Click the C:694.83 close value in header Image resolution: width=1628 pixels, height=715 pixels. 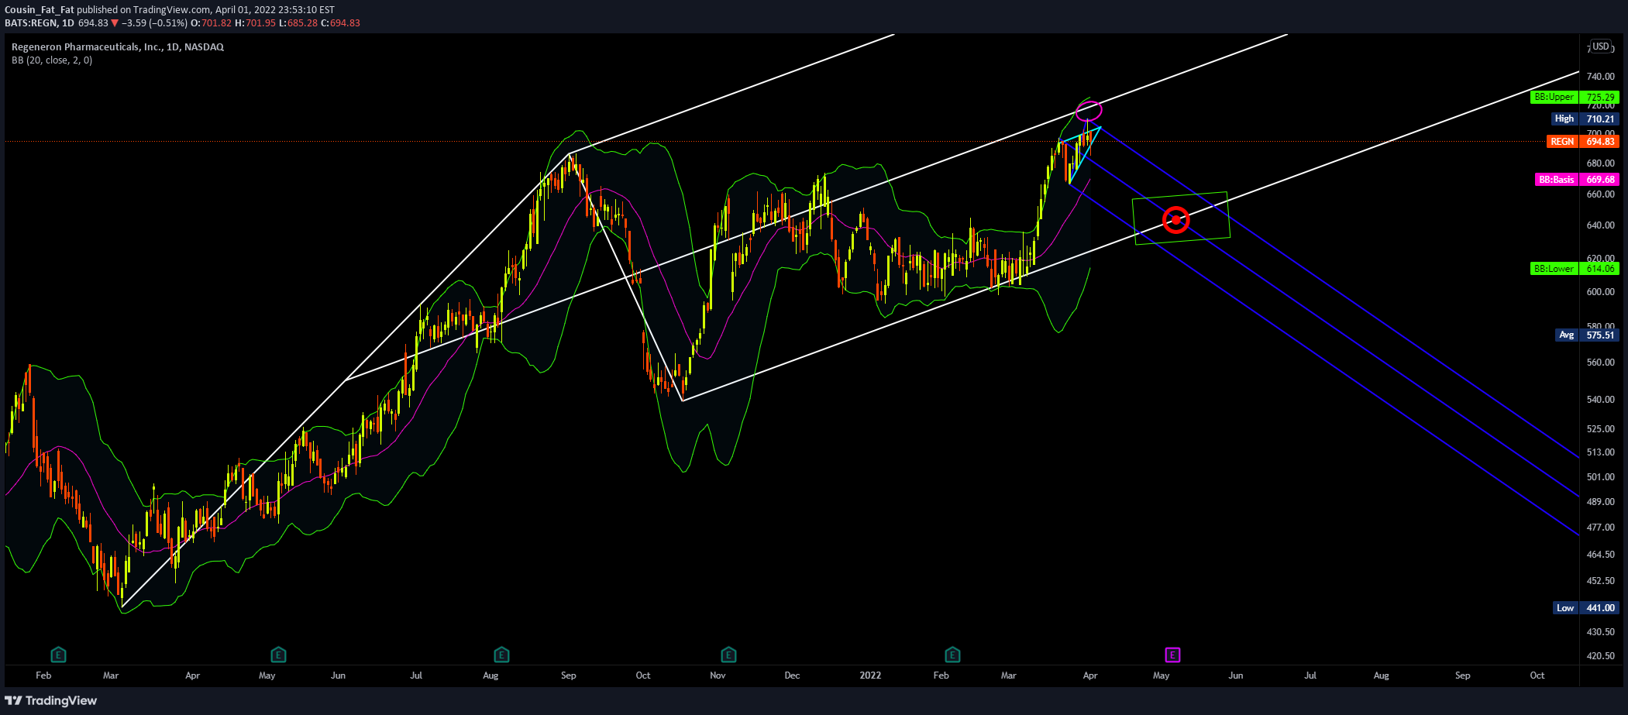[x=342, y=23]
